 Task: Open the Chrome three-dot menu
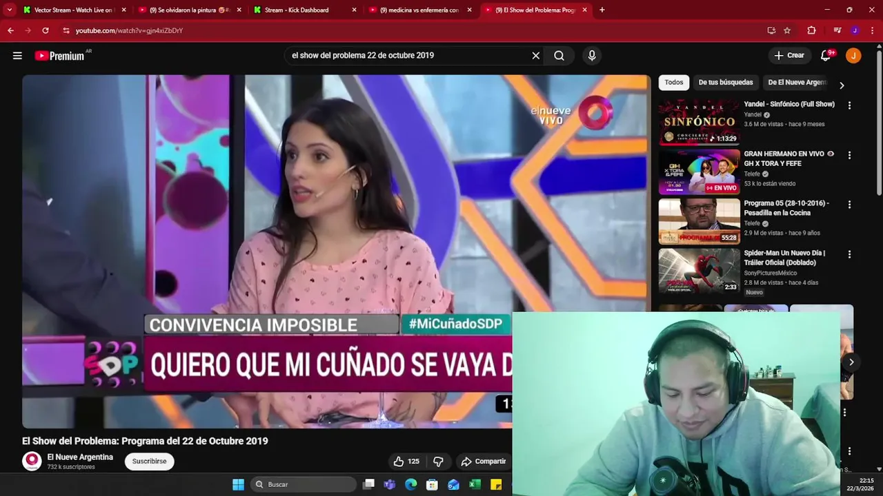[872, 30]
